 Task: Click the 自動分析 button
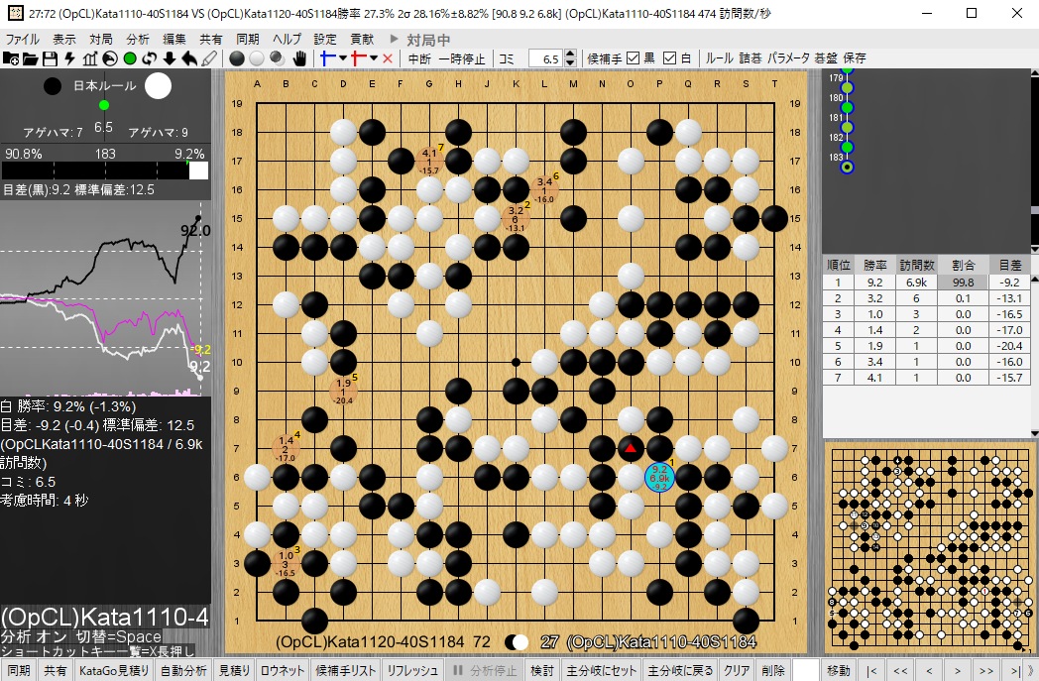click(x=183, y=671)
